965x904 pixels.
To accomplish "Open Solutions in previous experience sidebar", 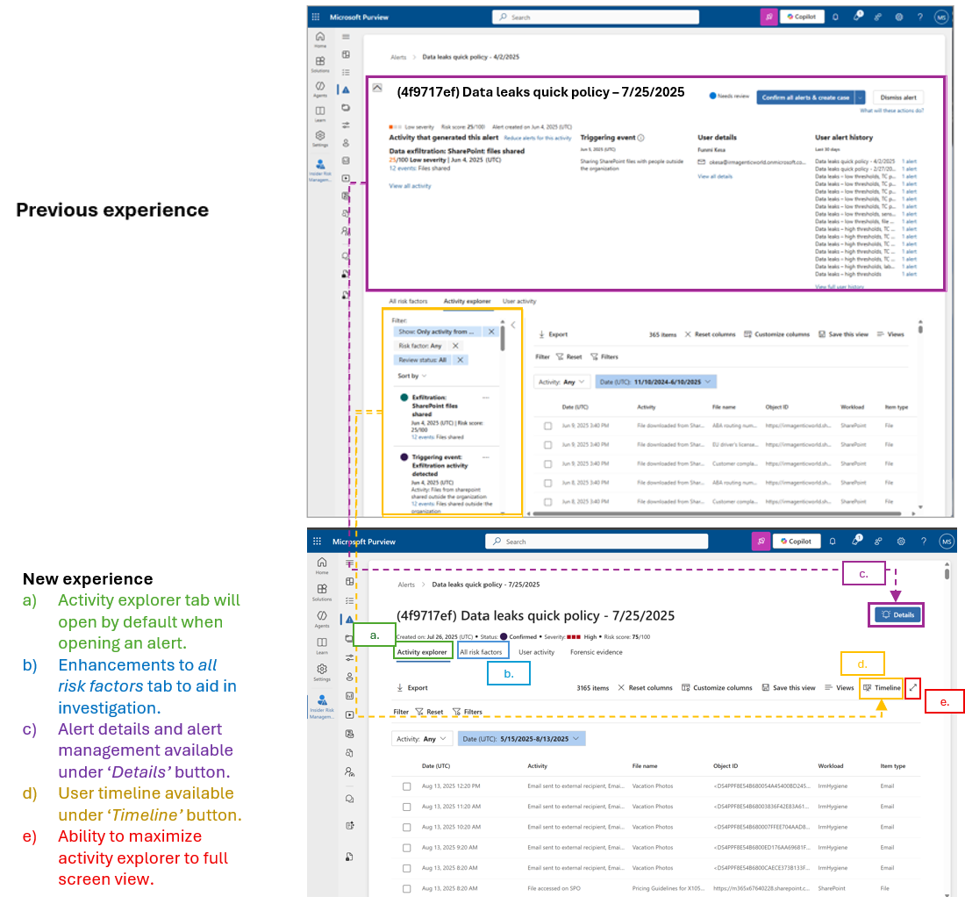I will (x=320, y=65).
